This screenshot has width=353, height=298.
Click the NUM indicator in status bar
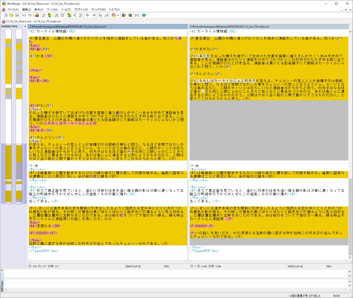(336, 296)
